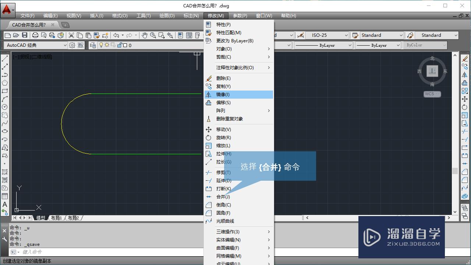Expand the 注释性对象比例(O) submenu
Image resolution: width=471 pixels, height=265 pixels.
(239, 68)
